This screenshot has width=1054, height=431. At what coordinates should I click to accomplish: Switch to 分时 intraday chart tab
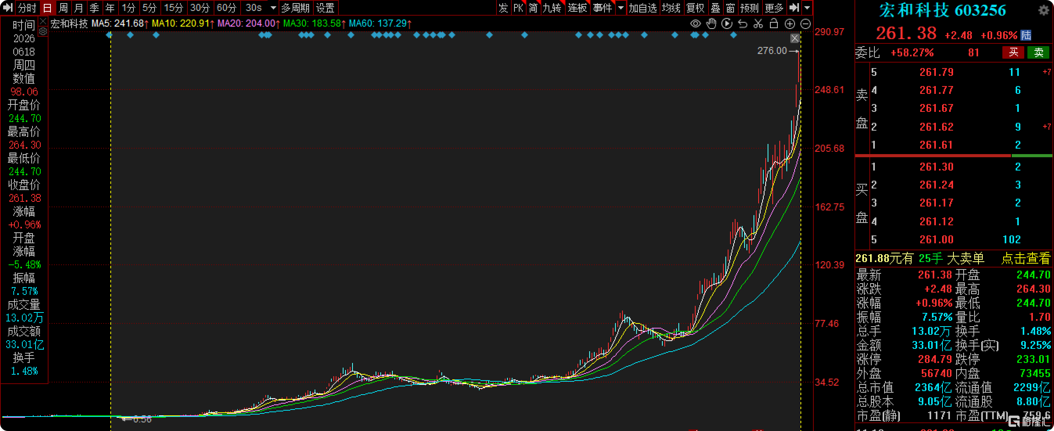27,7
